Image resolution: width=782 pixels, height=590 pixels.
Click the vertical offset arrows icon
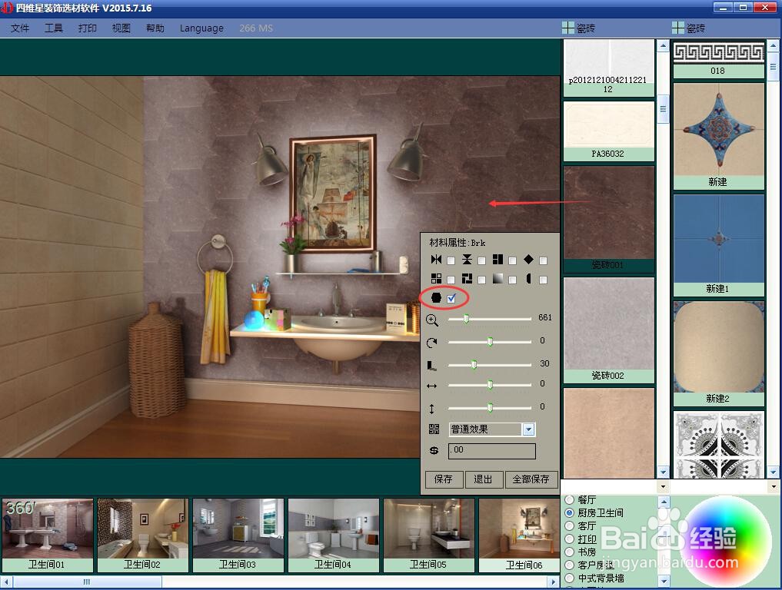[x=432, y=409]
